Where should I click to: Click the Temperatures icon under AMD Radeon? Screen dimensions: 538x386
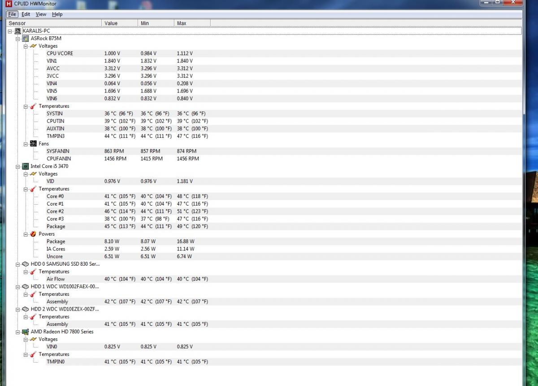(33, 354)
